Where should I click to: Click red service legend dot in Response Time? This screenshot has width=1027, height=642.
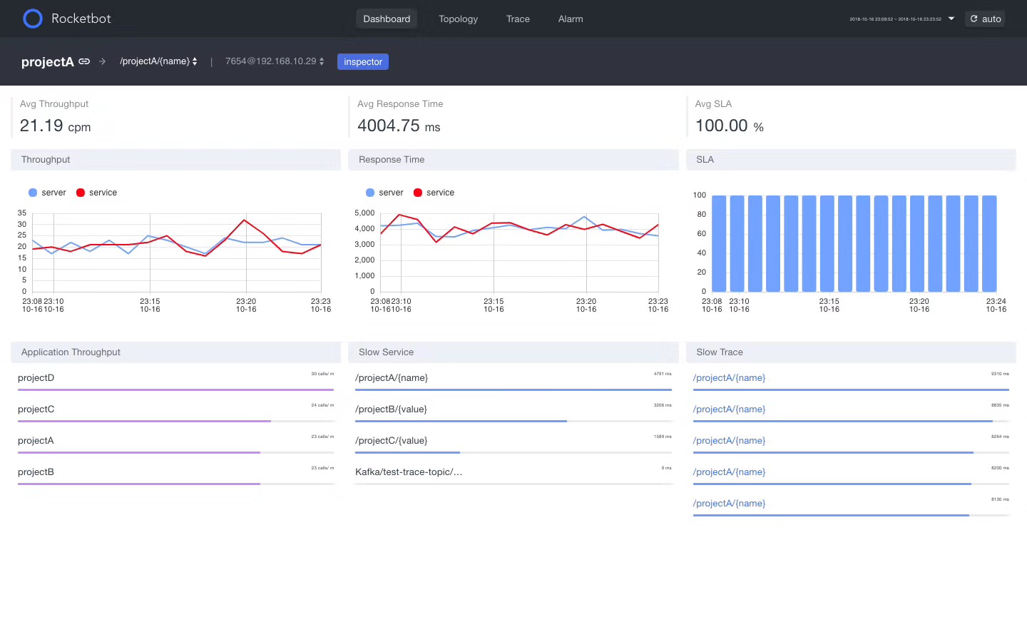point(418,193)
